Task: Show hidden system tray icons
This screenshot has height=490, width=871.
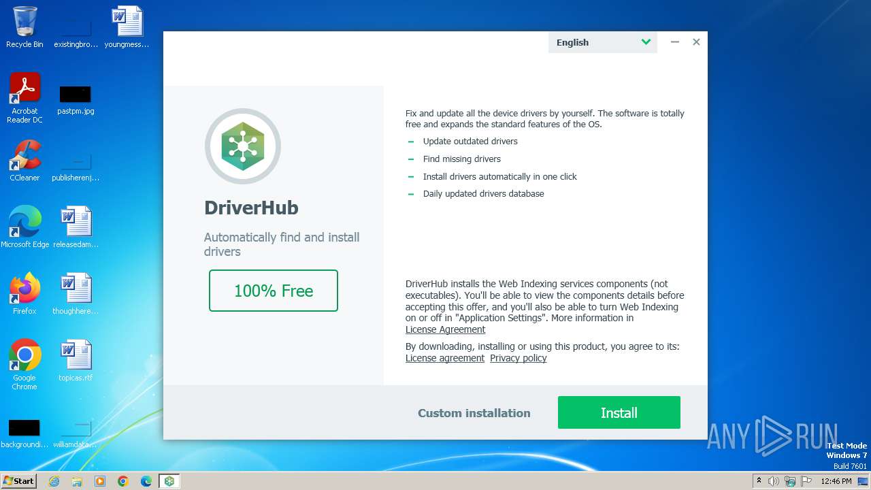Action: (x=759, y=481)
